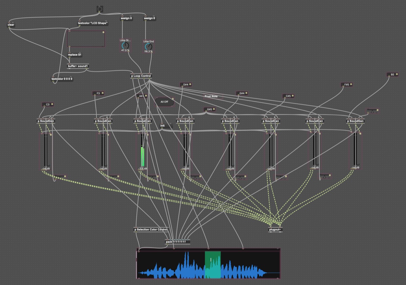Click the balance icon beside the rightmost SoundGen
406x285 pixels.
[373, 111]
